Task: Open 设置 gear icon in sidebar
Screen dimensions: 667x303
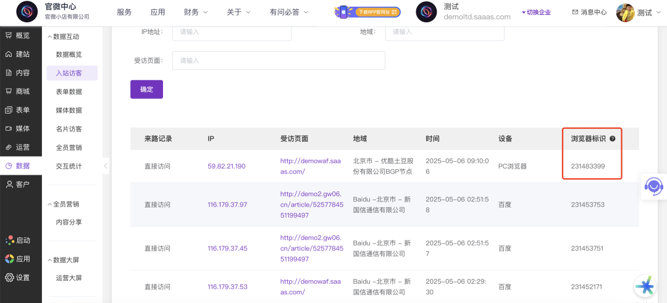Action: click(9, 278)
